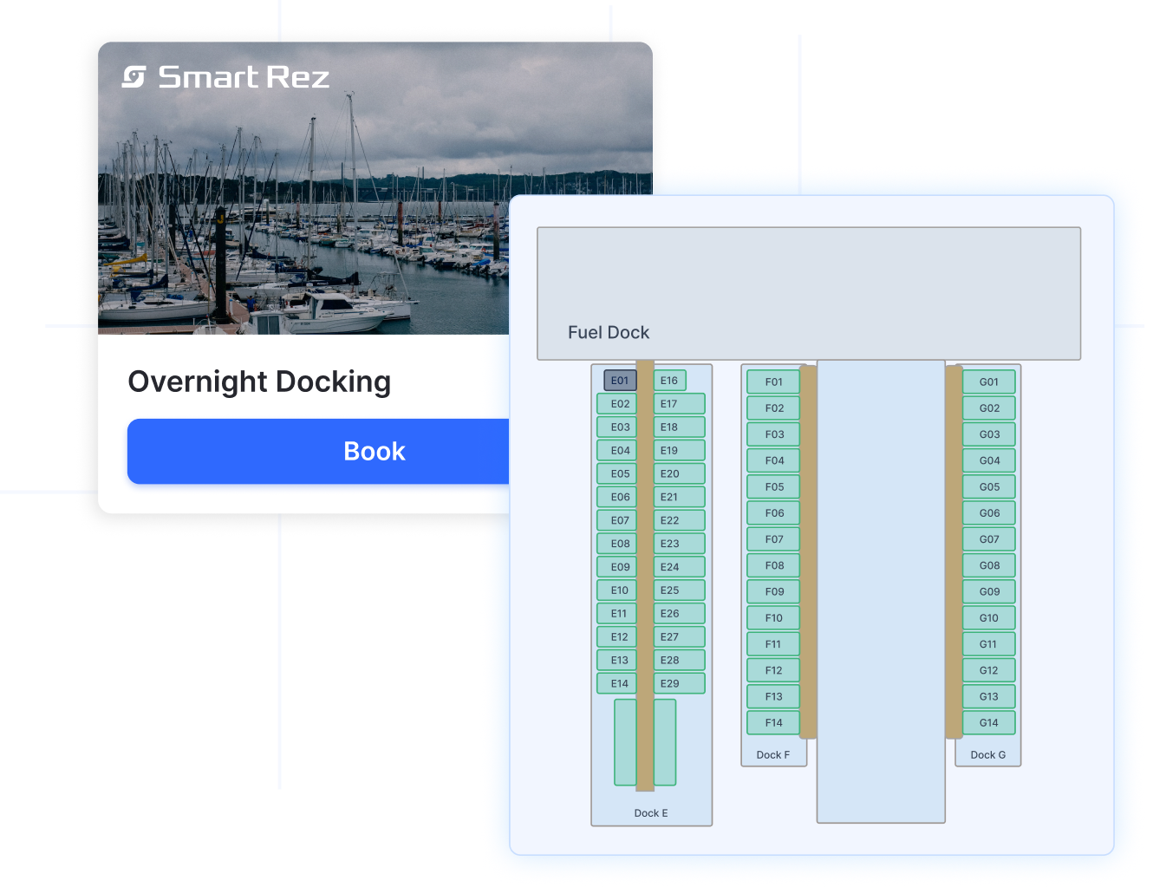Select slip G12

(989, 670)
